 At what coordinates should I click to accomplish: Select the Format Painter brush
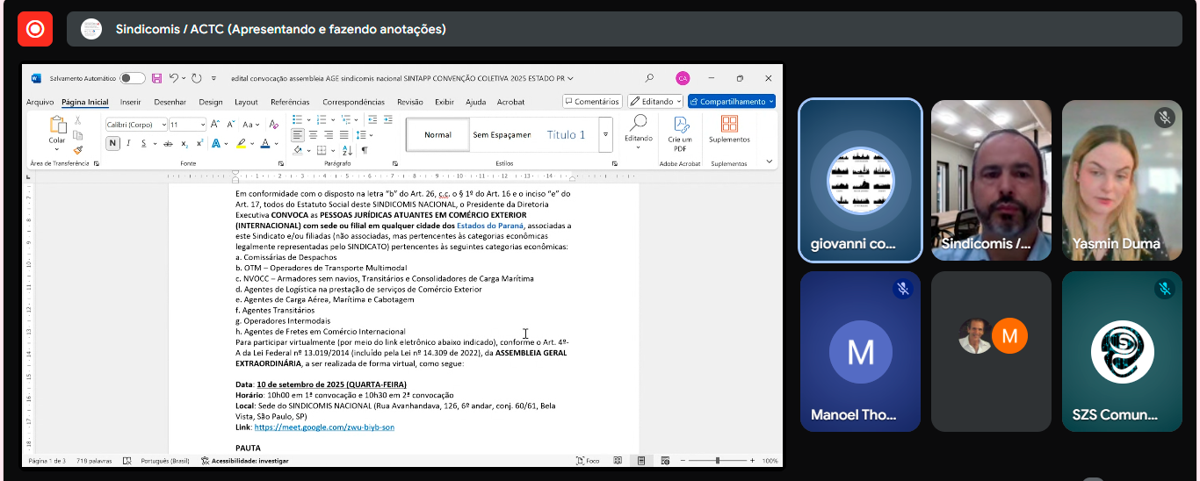78,149
